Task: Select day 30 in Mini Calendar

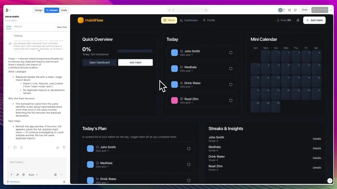Action: pos(276,106)
